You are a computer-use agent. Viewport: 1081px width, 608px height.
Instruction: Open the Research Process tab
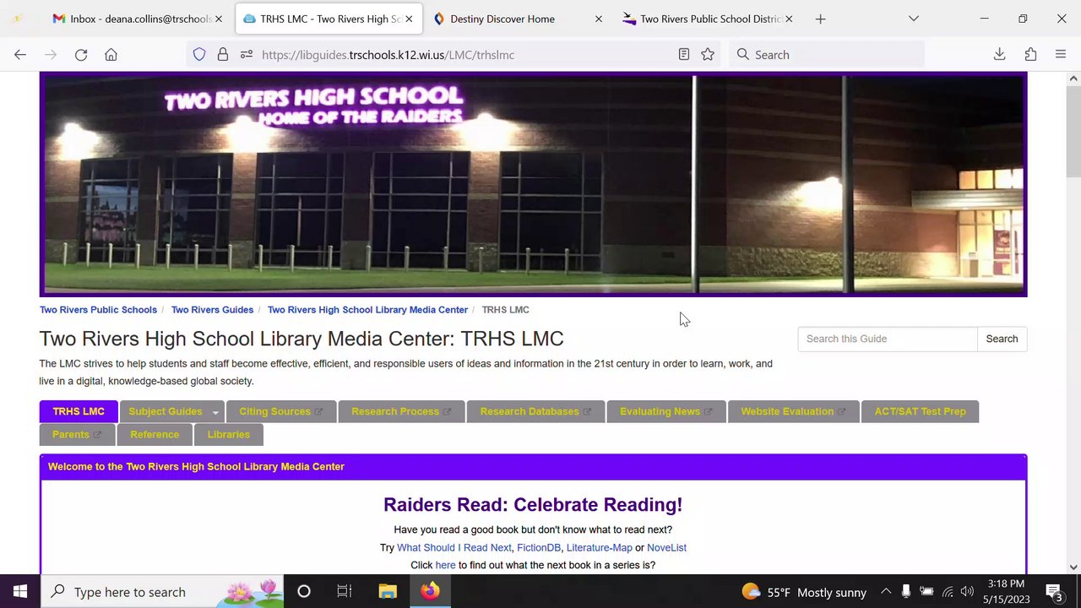point(401,411)
